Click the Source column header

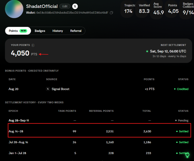52,79
